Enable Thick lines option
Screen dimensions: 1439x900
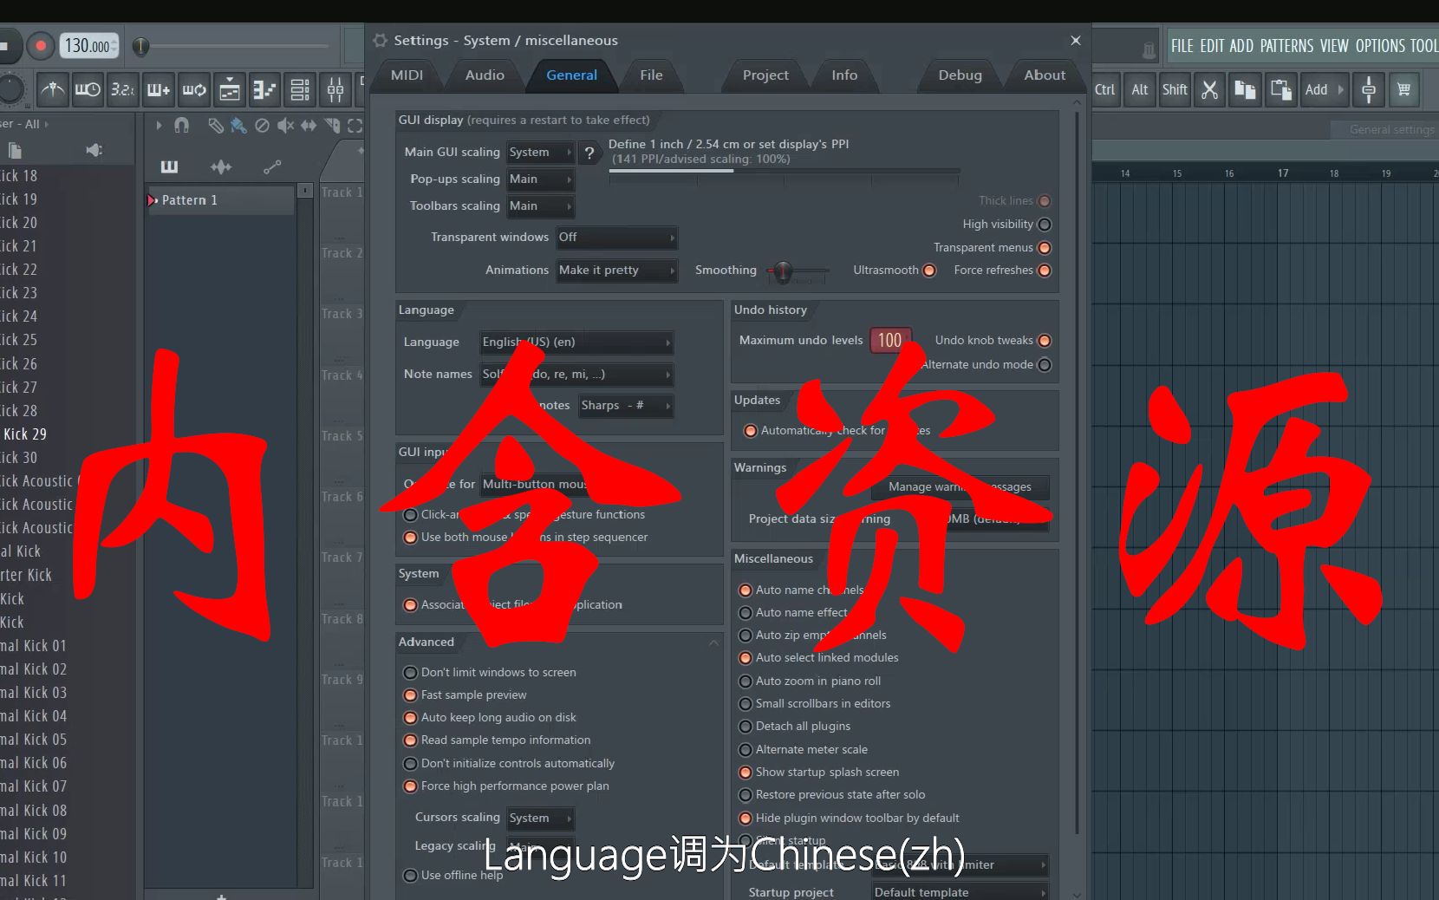[x=1045, y=200]
